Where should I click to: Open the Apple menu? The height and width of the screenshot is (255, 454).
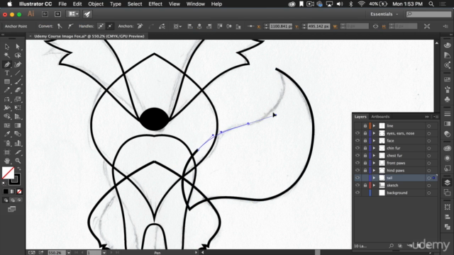point(9,4)
